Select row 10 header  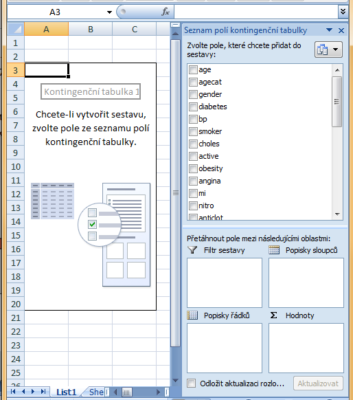point(16,166)
